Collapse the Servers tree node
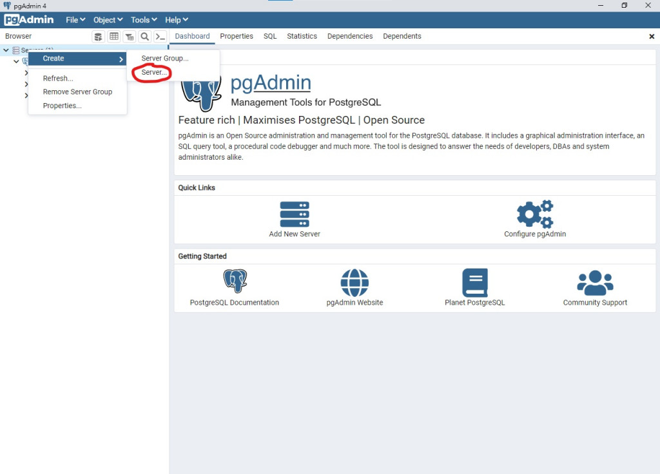Screen dimensions: 660x474 pos(6,50)
